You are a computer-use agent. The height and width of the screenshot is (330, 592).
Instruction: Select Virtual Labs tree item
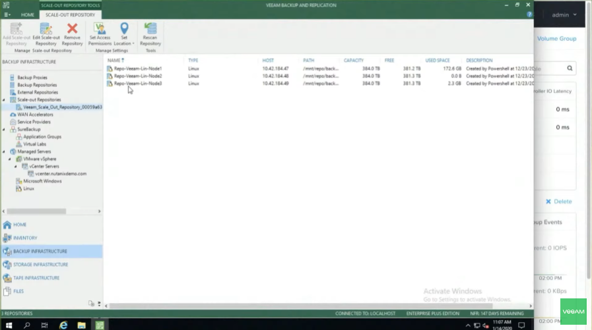(x=34, y=144)
